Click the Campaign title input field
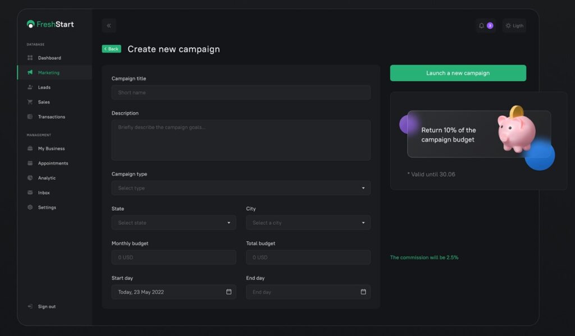 click(x=241, y=93)
